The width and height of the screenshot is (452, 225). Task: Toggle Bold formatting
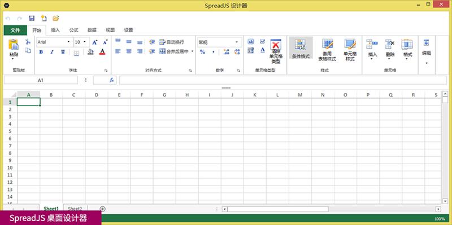[x=41, y=52]
